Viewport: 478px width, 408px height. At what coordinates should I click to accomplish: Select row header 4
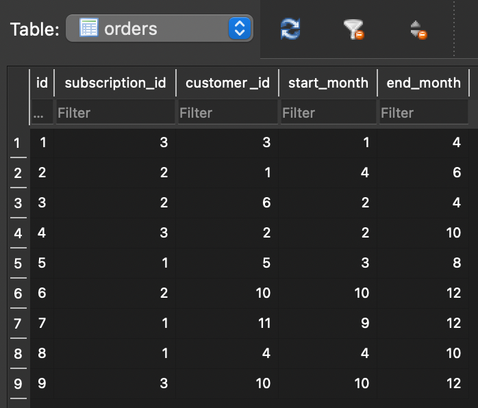[x=18, y=233]
